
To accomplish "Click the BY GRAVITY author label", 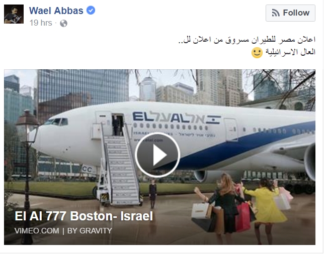I will 90,231.
